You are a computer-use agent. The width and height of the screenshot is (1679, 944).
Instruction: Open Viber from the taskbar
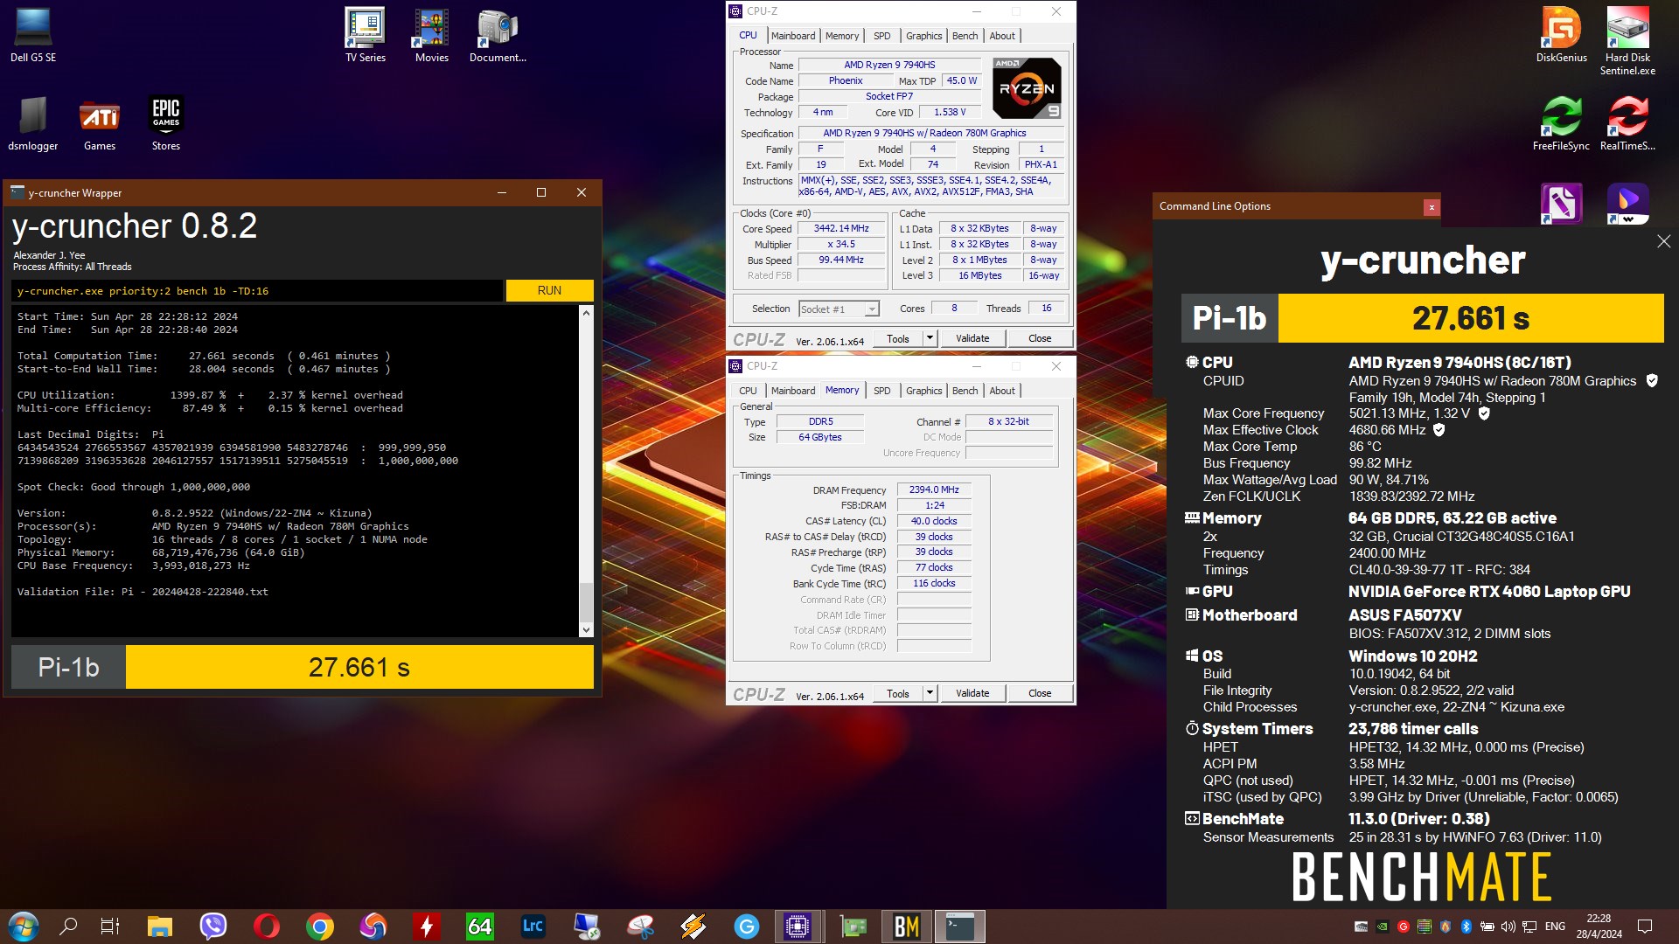click(212, 927)
